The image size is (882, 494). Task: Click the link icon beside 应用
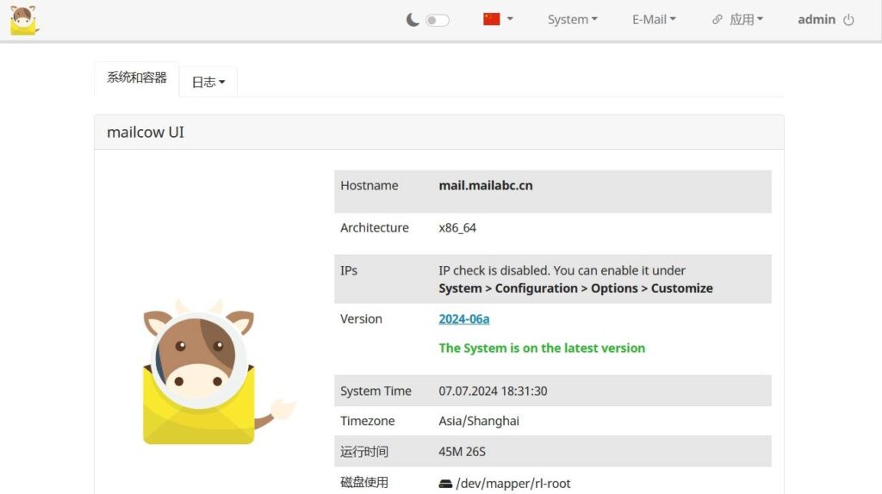click(717, 20)
